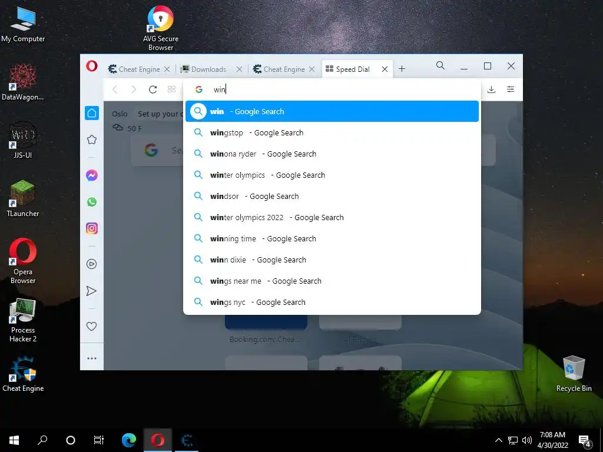The width and height of the screenshot is (603, 452).
Task: Switch to the first Cheat Engine tab
Action: coord(139,69)
